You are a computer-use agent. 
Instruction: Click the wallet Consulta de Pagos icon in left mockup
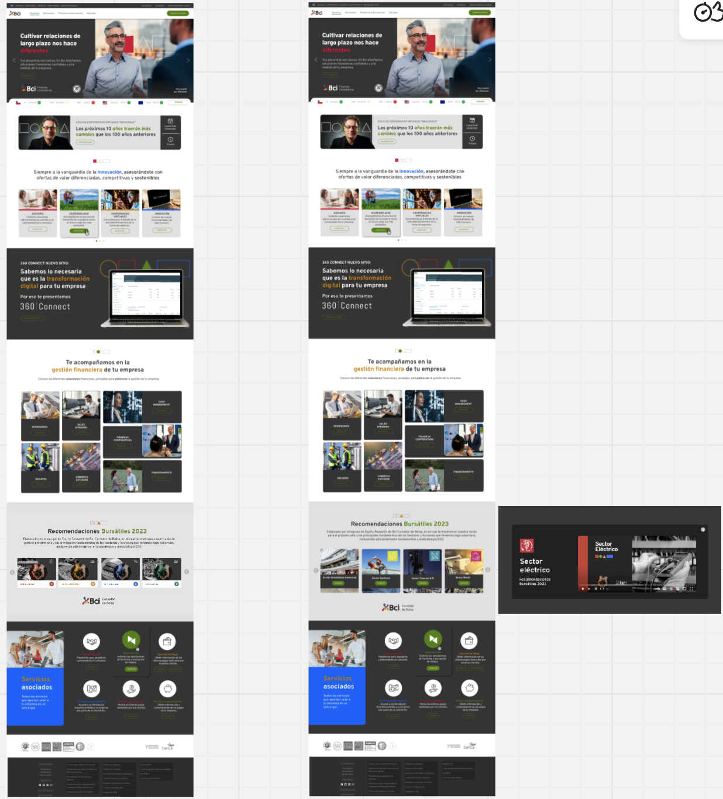(167, 641)
